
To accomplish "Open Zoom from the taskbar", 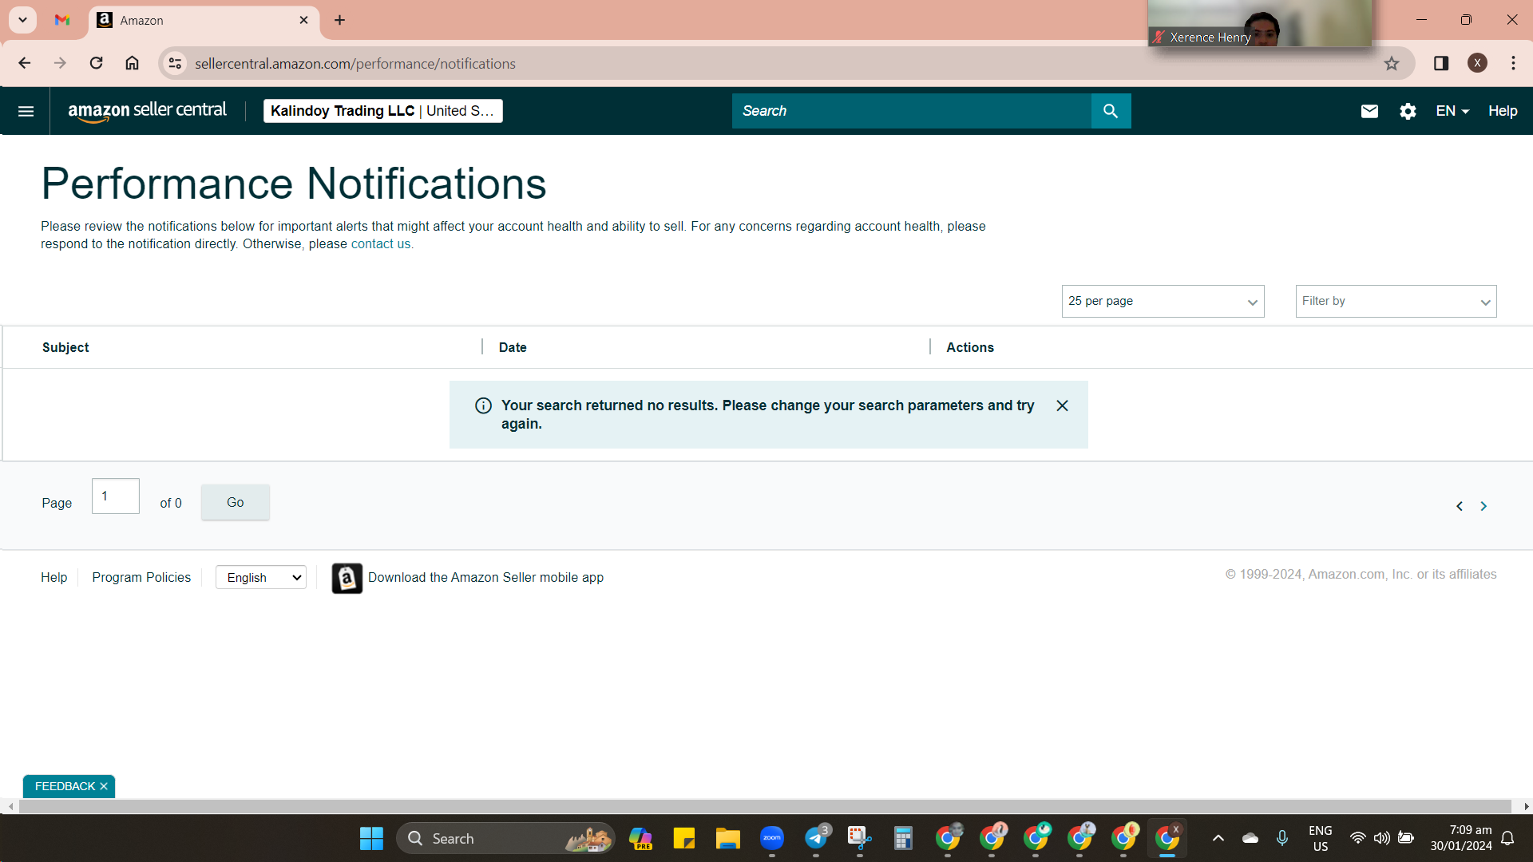I will click(x=772, y=838).
